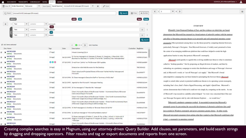Viewport: 246px width, 138px height.
Task: Click the OR connector between clauses
Action: (51, 32)
